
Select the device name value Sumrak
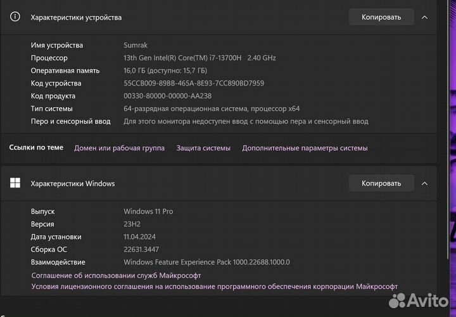pyautogui.click(x=136, y=45)
